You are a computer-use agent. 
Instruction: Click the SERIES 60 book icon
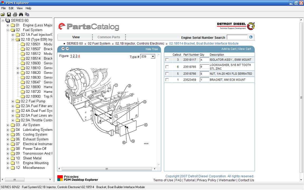(x=8, y=20)
